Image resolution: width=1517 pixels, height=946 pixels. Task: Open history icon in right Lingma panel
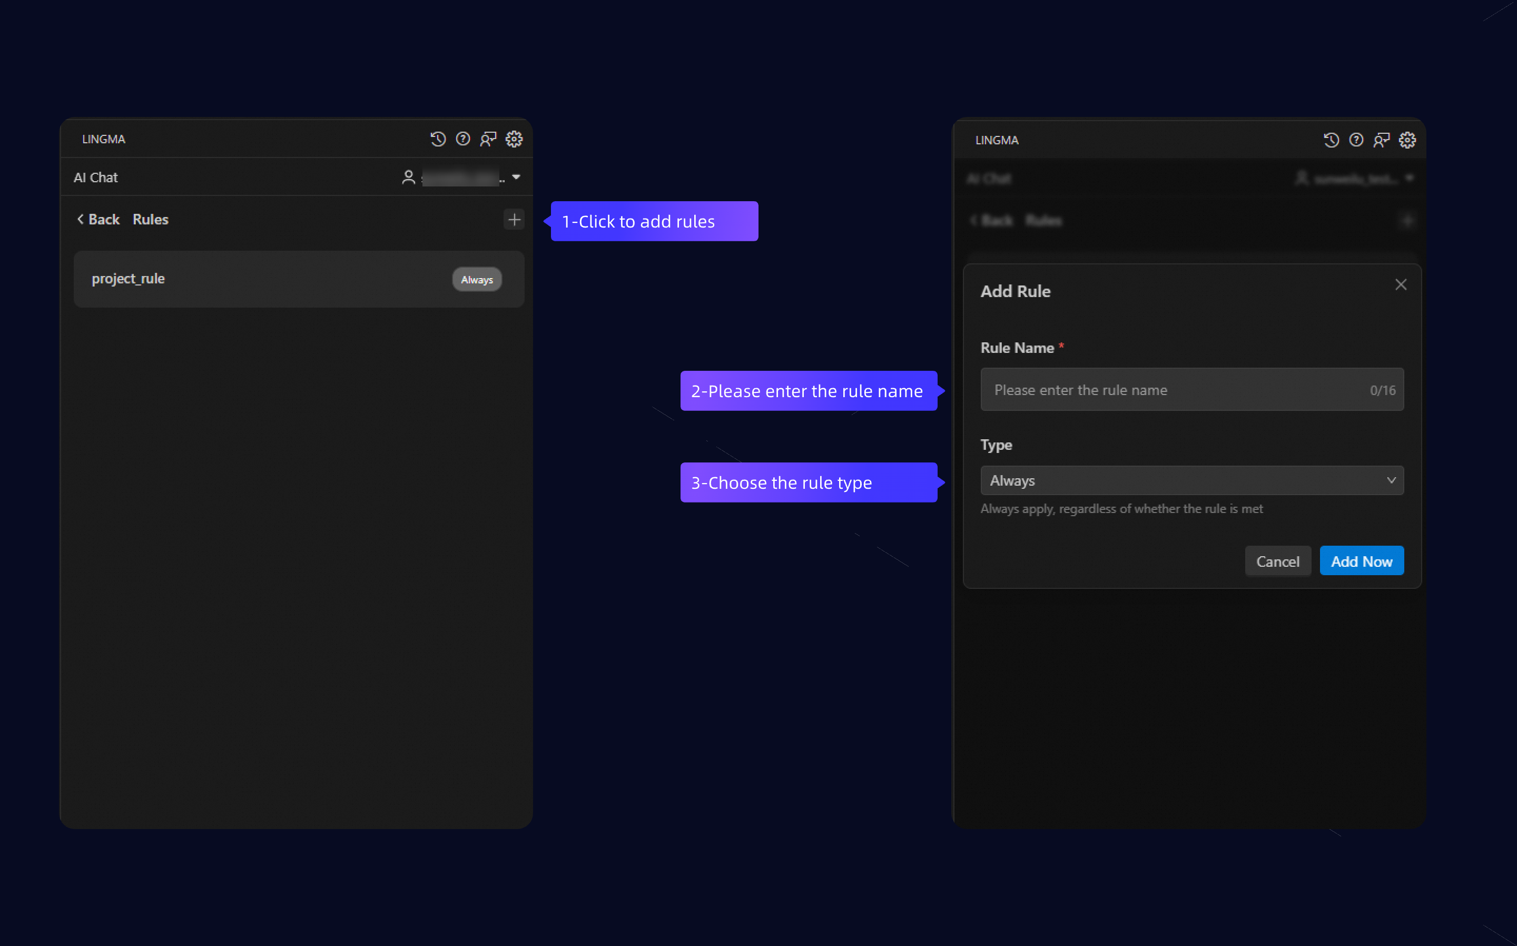[1331, 140]
